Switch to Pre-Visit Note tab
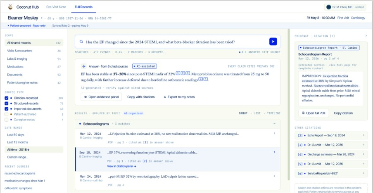The height and width of the screenshot is (193, 373). point(56,7)
